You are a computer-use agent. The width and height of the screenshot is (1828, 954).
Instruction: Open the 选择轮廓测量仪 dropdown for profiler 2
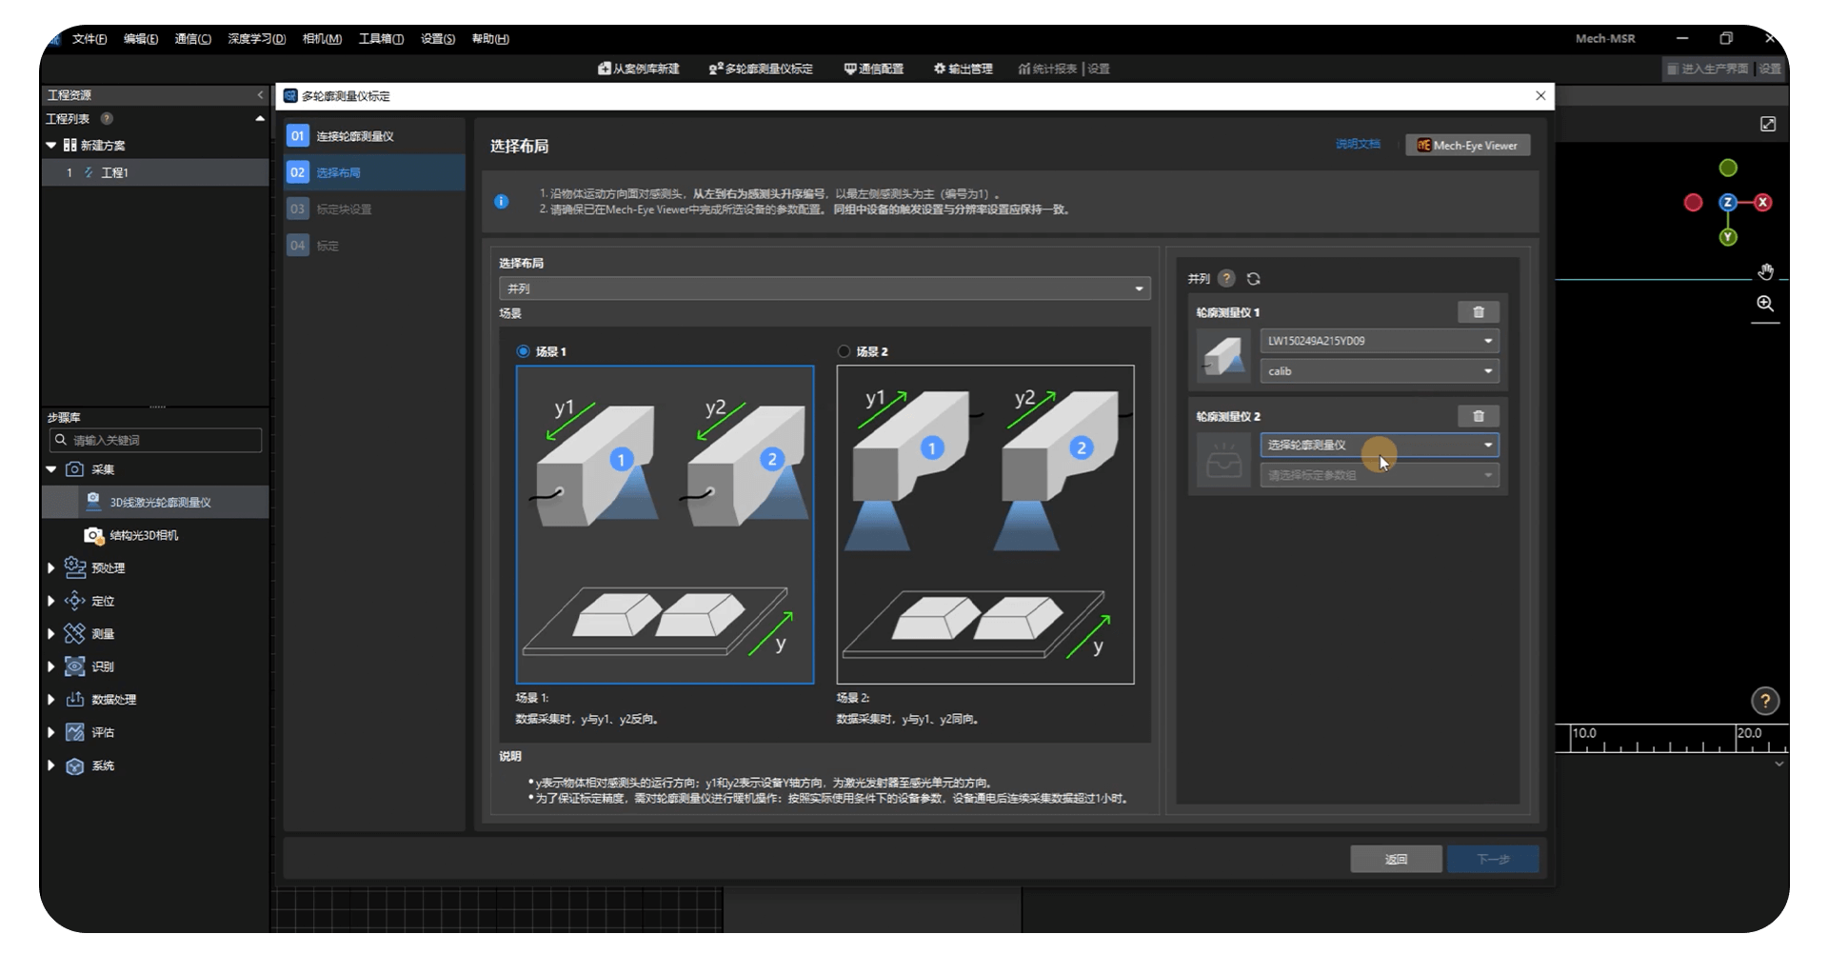point(1379,445)
